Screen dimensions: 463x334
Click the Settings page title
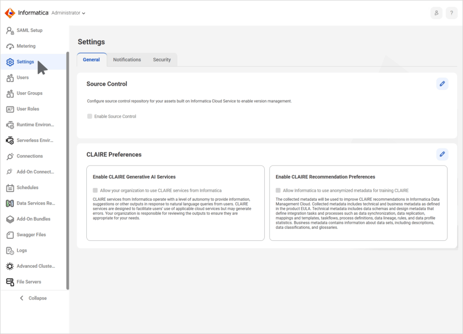click(x=91, y=42)
